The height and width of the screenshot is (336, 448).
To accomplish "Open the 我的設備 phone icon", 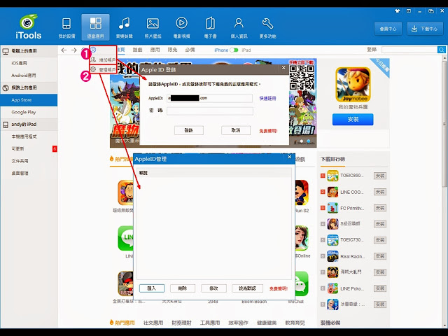I will (x=66, y=24).
